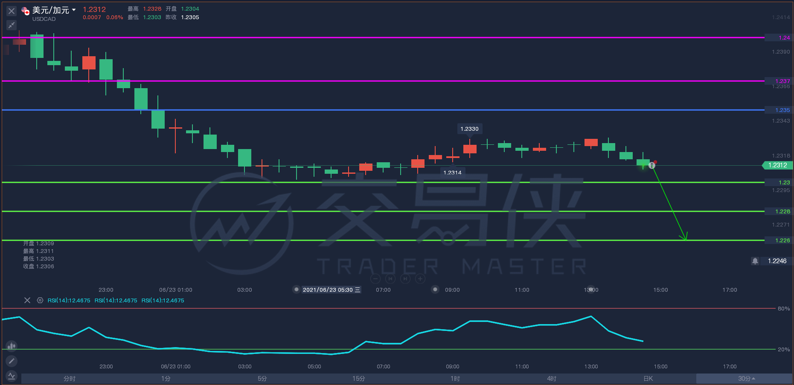Click the RSI 20% level label

tap(784, 349)
